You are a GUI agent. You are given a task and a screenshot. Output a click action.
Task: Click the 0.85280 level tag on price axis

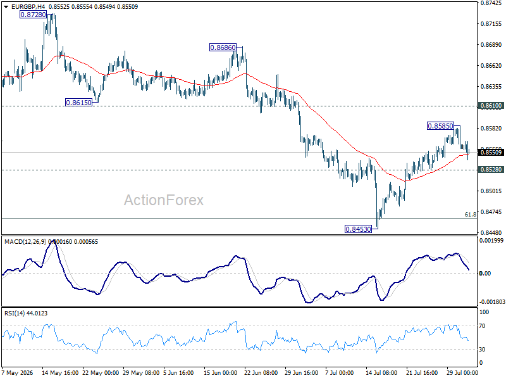[491, 170]
